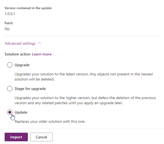The width and height of the screenshot is (164, 144).
Task: Open the Learn more link
Action: (42, 54)
